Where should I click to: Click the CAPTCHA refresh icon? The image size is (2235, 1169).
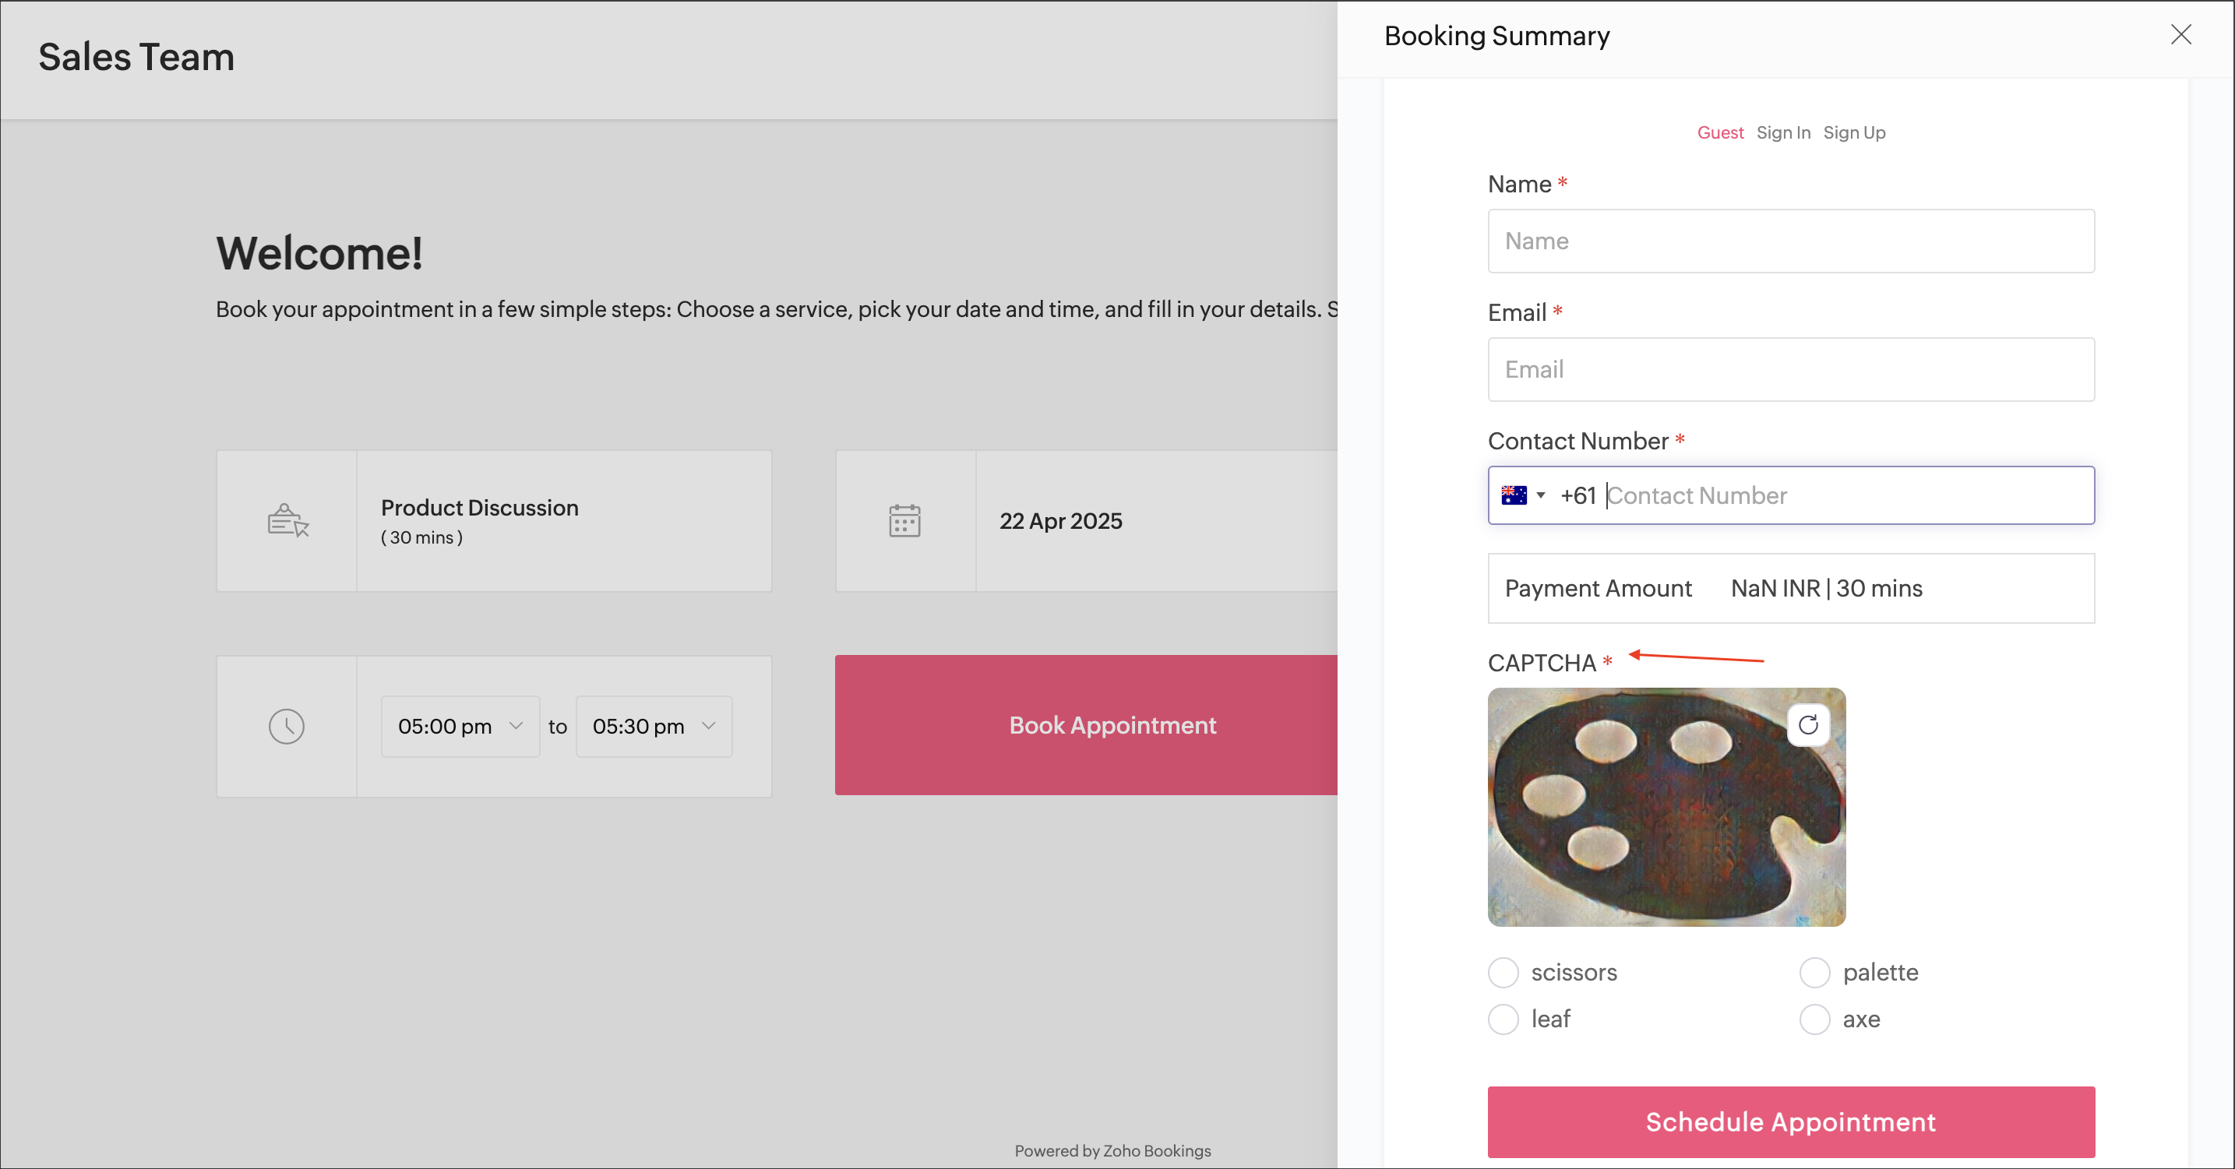[1807, 725]
